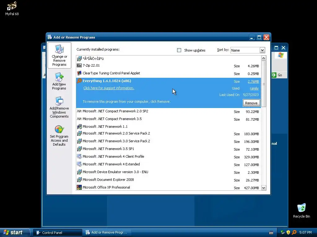Viewport: 317px width, 237px height.
Task: Click the on-screen keyboard taskbar icon
Action: point(271,233)
